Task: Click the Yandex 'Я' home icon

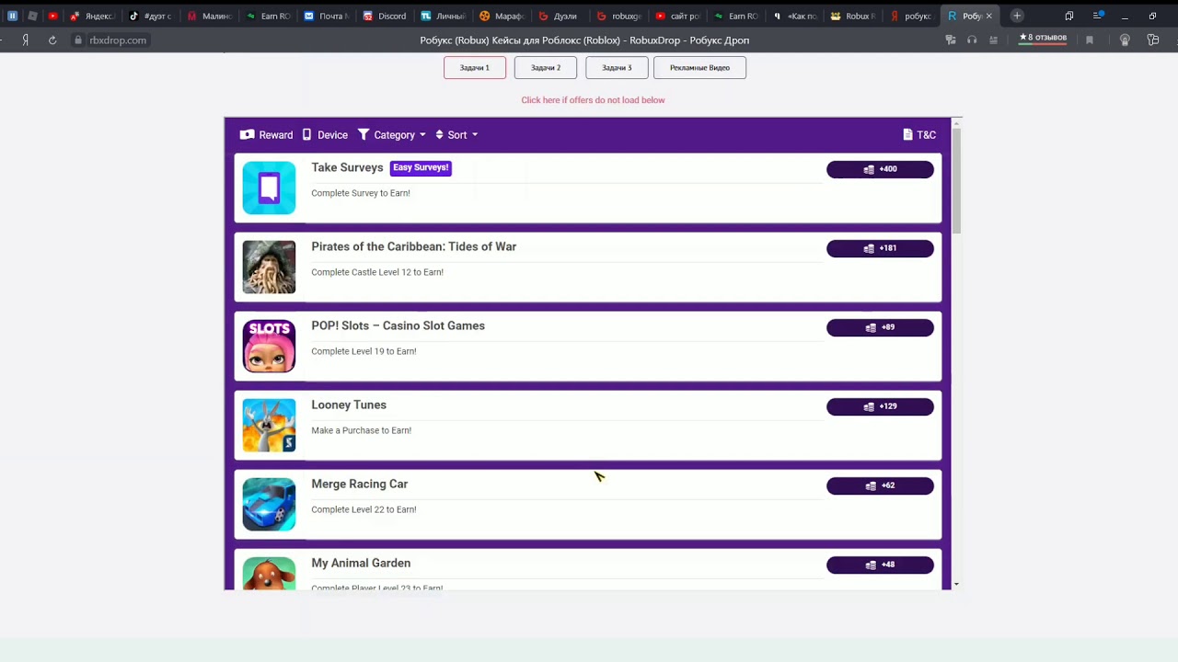Action: (26, 40)
